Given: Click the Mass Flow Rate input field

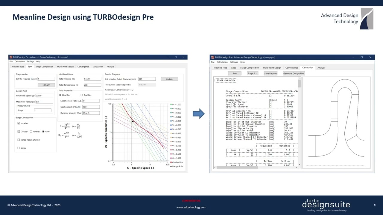Looking at the screenshot, I should [44, 102].
